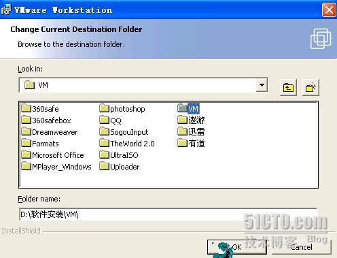Cancel the folder change dialog
The image size is (337, 258).
[x=302, y=247]
